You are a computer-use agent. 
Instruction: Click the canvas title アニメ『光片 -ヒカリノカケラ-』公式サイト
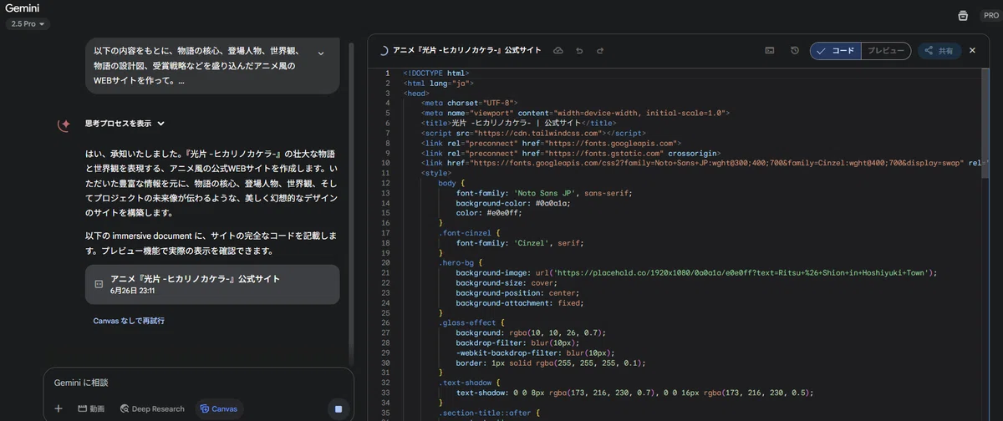[467, 51]
